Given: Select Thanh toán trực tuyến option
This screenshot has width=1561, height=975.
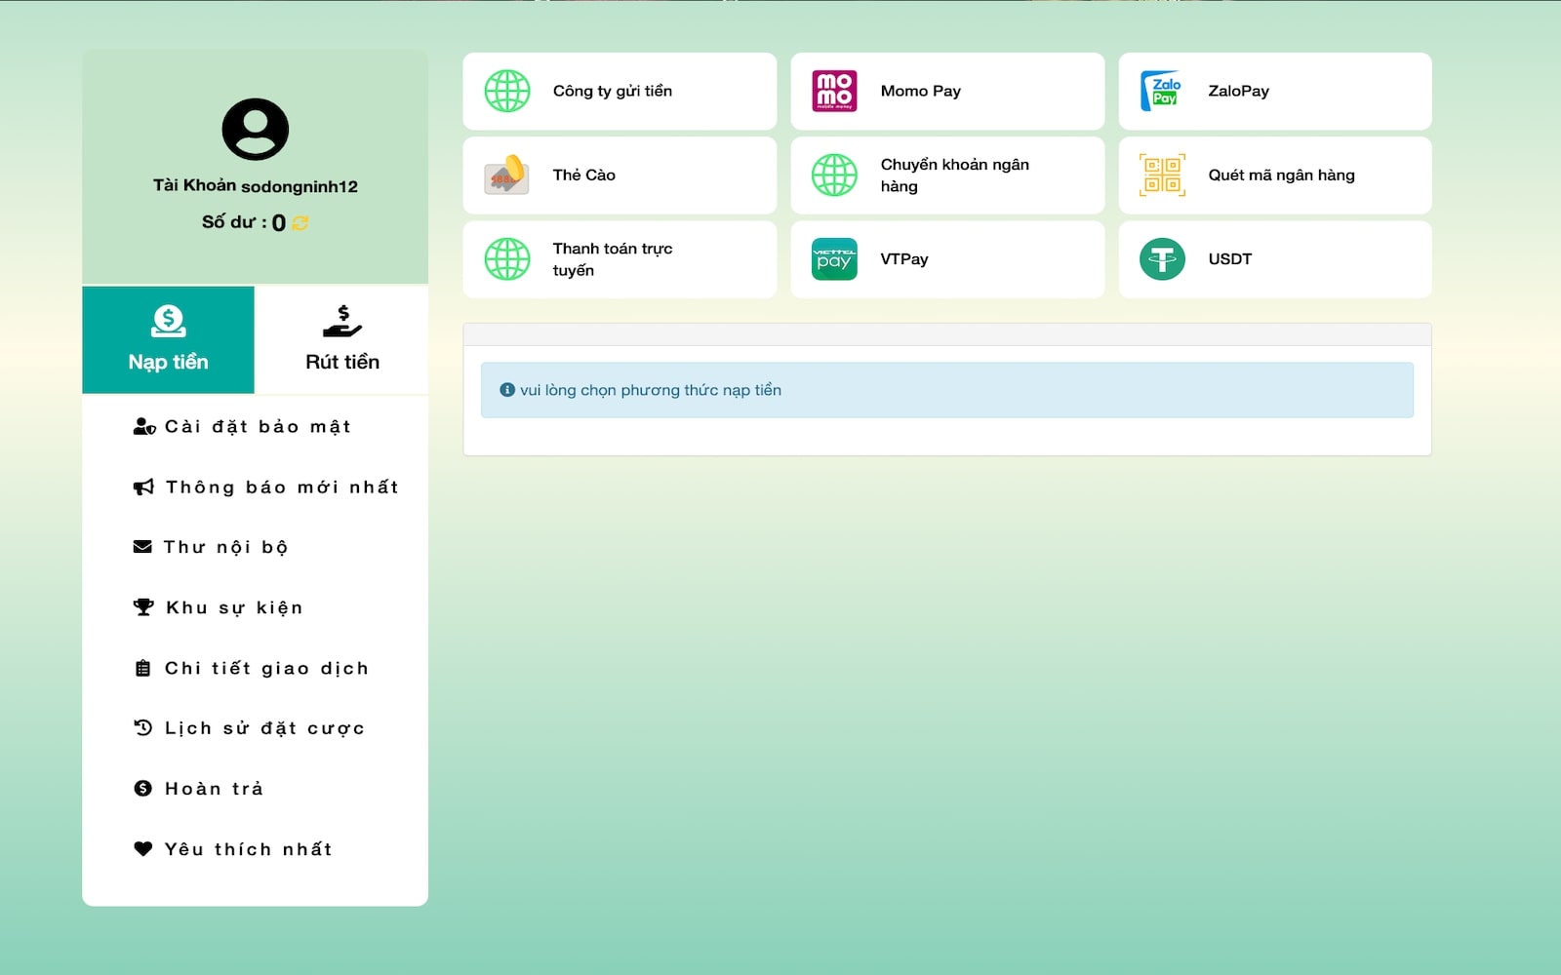Looking at the screenshot, I should [620, 258].
